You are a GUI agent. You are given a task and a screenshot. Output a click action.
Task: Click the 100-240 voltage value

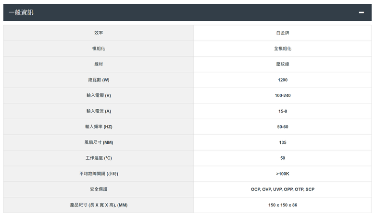(x=282, y=95)
